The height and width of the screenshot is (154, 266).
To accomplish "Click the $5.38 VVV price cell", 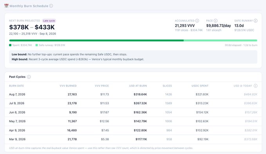I will (x=105, y=139).
